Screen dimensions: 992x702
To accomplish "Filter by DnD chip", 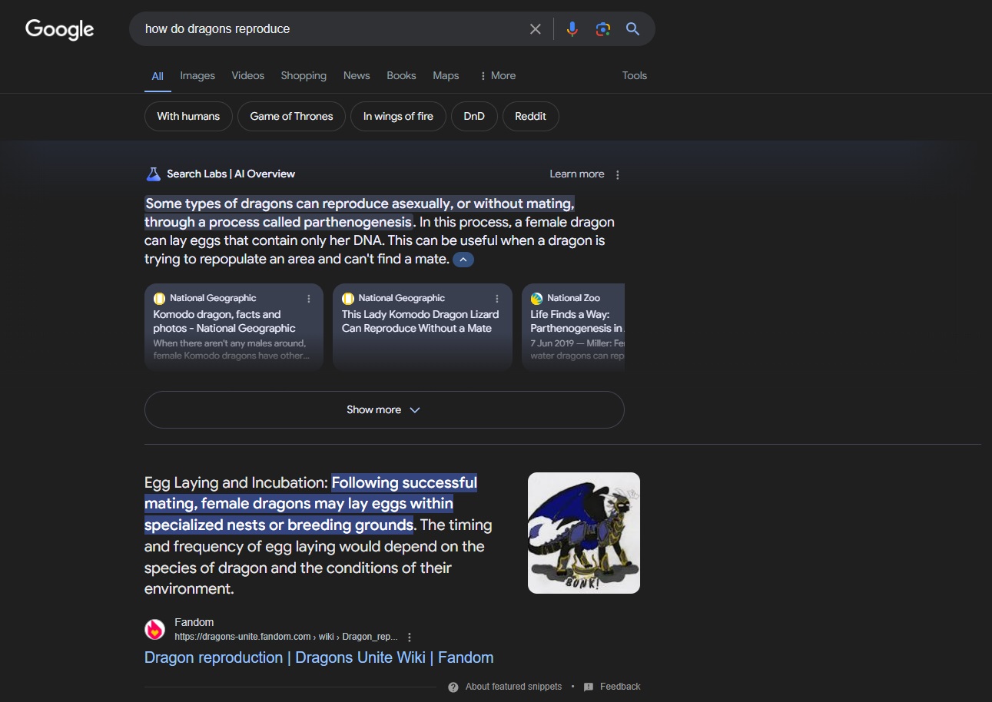I will coord(474,117).
